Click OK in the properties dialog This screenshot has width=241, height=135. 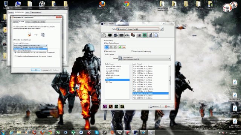(x=35, y=70)
